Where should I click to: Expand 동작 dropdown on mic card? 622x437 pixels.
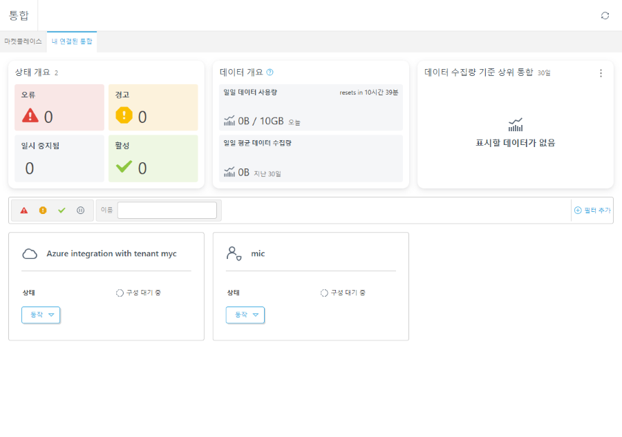pos(245,315)
